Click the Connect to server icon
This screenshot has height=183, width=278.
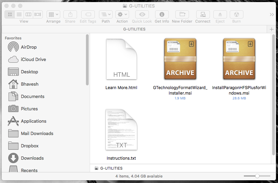coord(203,14)
